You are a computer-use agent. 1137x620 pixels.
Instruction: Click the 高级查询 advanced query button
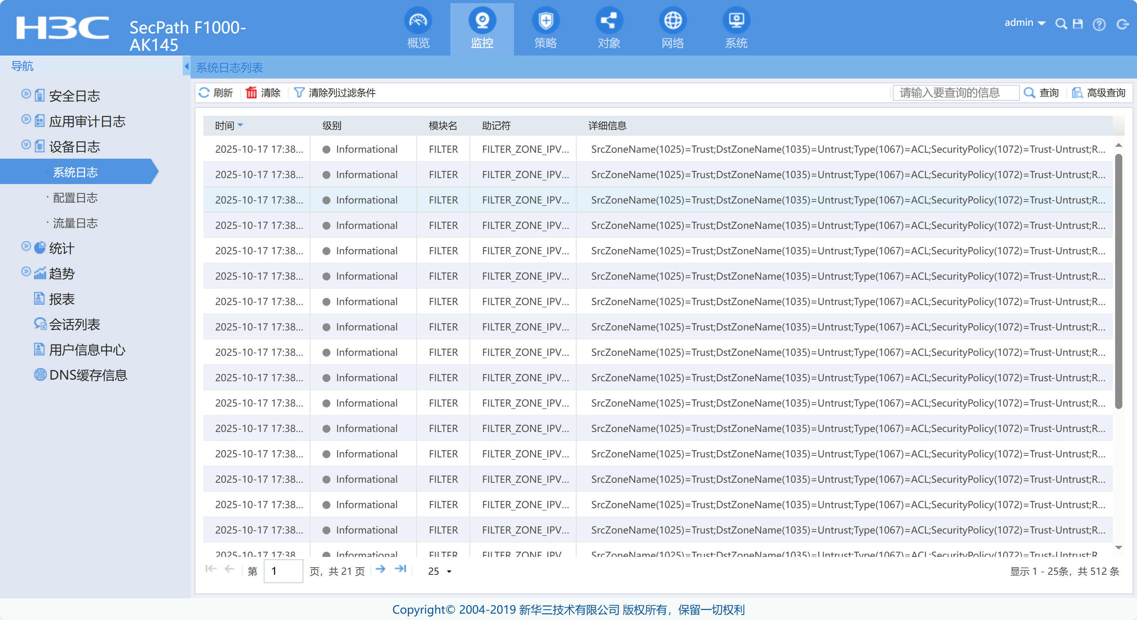pyautogui.click(x=1099, y=92)
